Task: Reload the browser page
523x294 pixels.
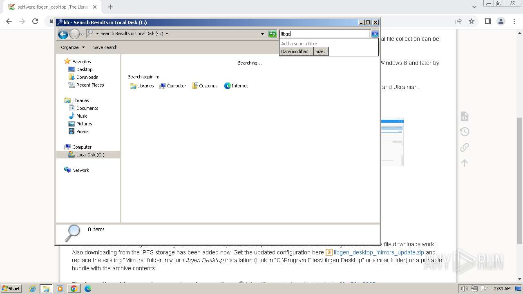Action: tap(35, 21)
